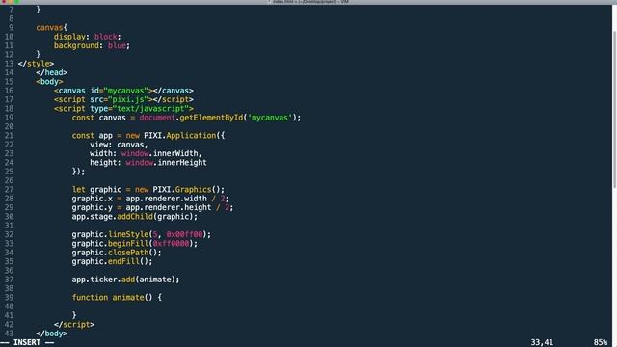
Task: Click the "block" value on line 10
Action: 105,37
